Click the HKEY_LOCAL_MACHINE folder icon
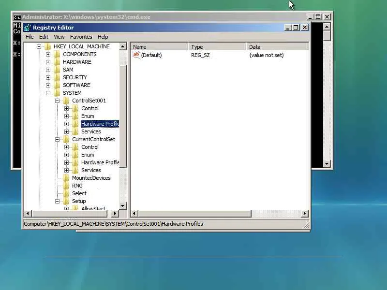Screen dimensions: 387x290 pyautogui.click(x=47, y=46)
